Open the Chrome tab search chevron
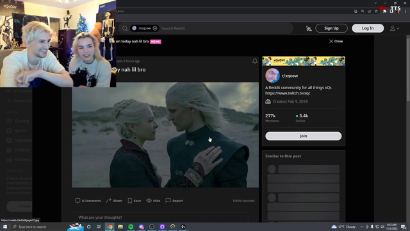Image resolution: width=410 pixels, height=231 pixels. 375,3
